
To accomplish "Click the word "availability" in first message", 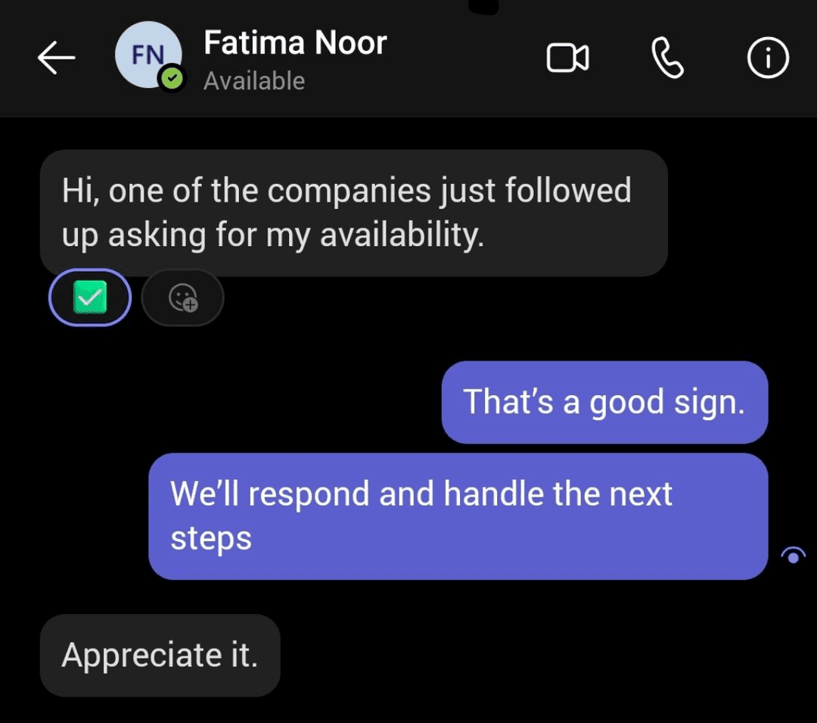I will 400,235.
